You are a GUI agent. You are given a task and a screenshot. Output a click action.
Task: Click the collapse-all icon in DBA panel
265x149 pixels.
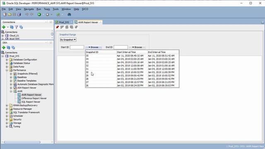[x=13, y=48]
